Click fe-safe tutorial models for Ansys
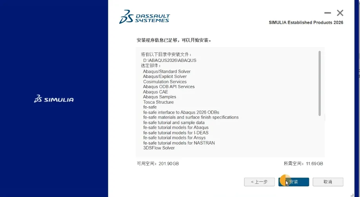Screen dimensions: 360x197 [x=174, y=138]
